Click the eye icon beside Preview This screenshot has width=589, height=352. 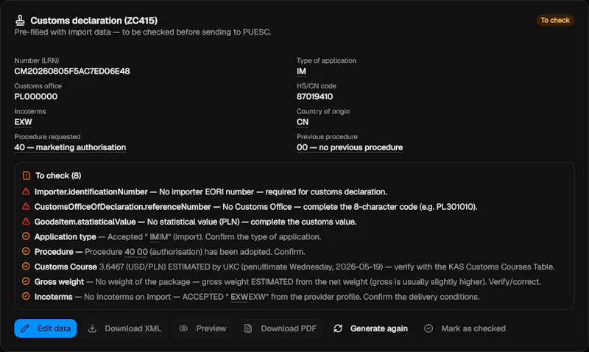pyautogui.click(x=183, y=328)
